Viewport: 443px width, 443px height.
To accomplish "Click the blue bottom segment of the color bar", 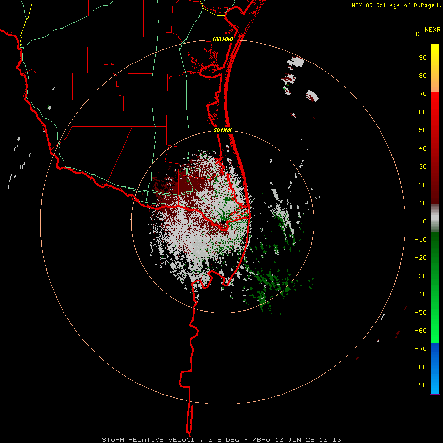I will coord(435,368).
